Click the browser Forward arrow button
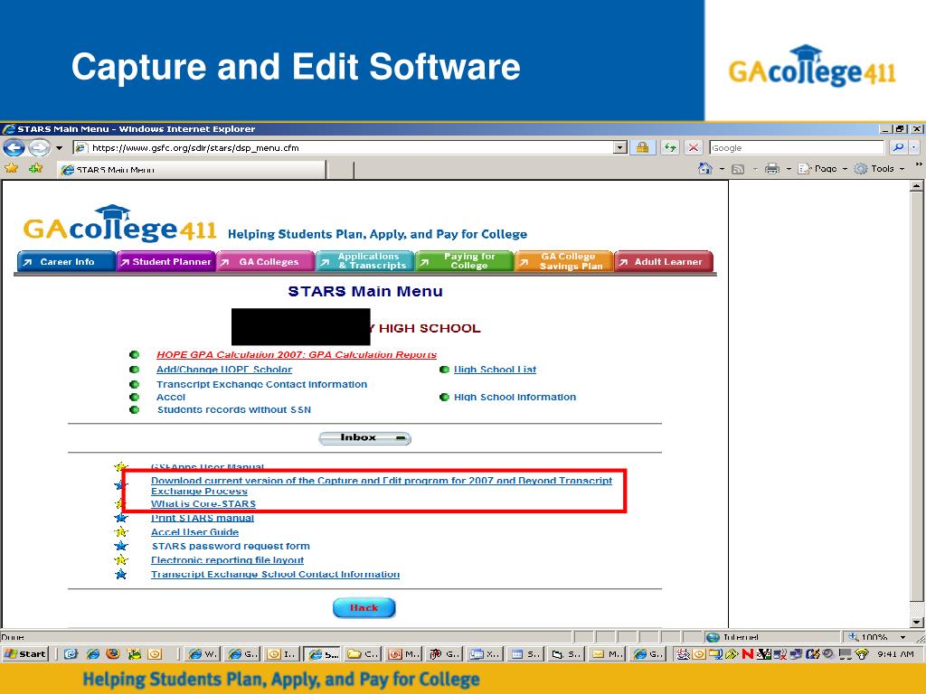 (40, 147)
